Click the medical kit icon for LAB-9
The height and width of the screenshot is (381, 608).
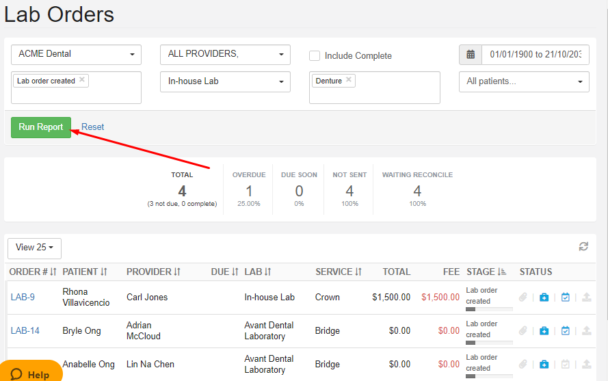tap(544, 298)
